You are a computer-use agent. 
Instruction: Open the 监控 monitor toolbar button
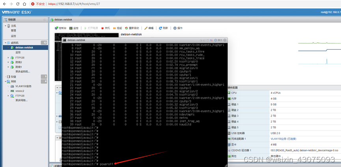74,28
